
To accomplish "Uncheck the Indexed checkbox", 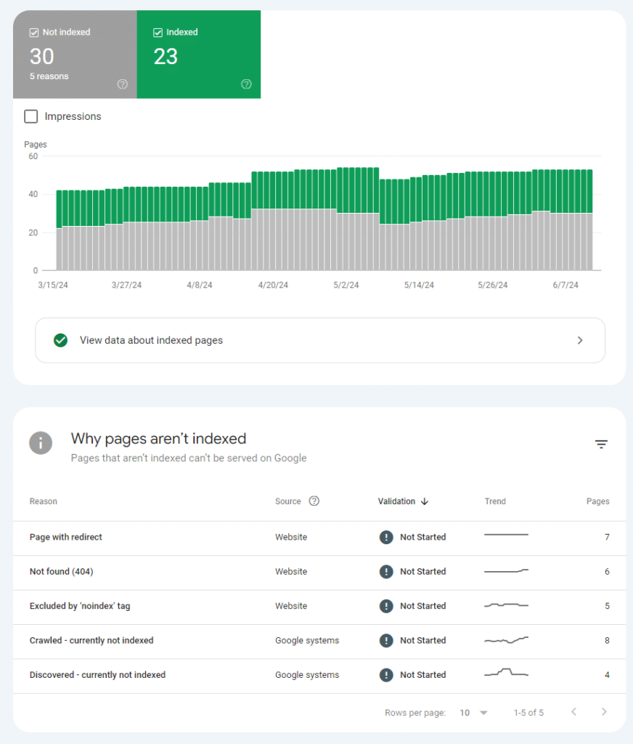I will [158, 33].
